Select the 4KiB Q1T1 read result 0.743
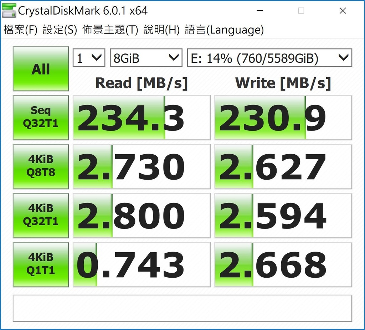The width and height of the screenshot is (365, 330). click(x=142, y=264)
